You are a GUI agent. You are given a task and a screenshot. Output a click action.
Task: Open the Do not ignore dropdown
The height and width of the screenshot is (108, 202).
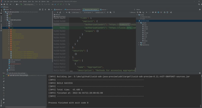[x=88, y=12]
